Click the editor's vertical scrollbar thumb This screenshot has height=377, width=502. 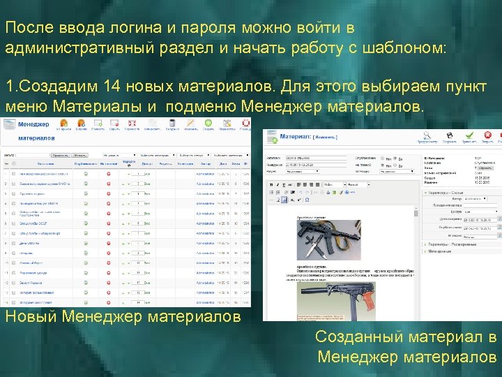(416, 214)
